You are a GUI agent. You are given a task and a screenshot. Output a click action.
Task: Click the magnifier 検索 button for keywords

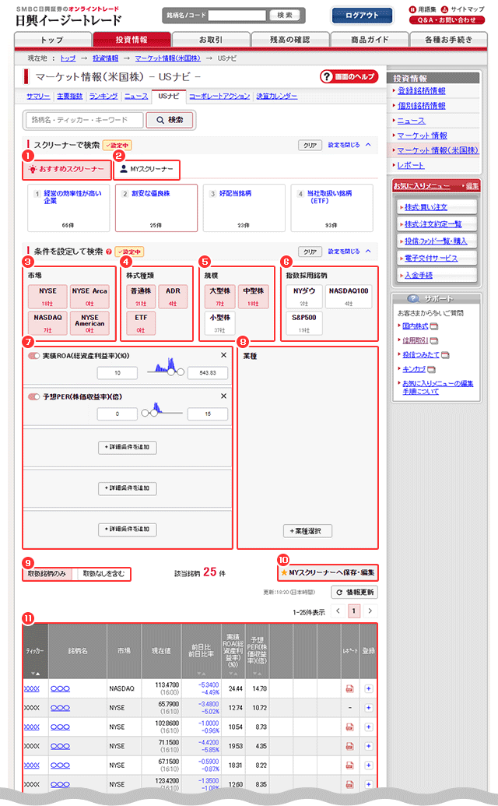pos(170,120)
